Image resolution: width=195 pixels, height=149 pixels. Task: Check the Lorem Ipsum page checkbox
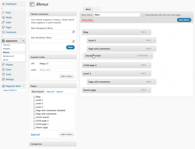click(x=34, y=117)
